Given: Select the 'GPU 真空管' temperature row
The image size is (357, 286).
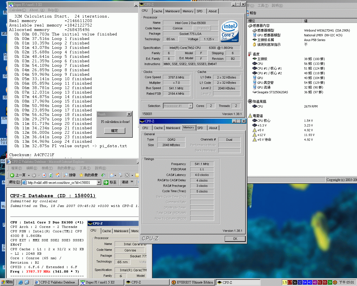Looking at the screenshot, I should [x=288, y=83].
